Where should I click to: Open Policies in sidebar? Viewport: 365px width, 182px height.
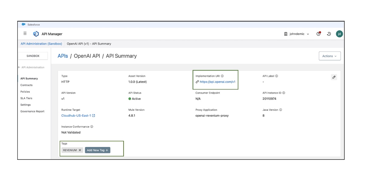click(x=25, y=92)
